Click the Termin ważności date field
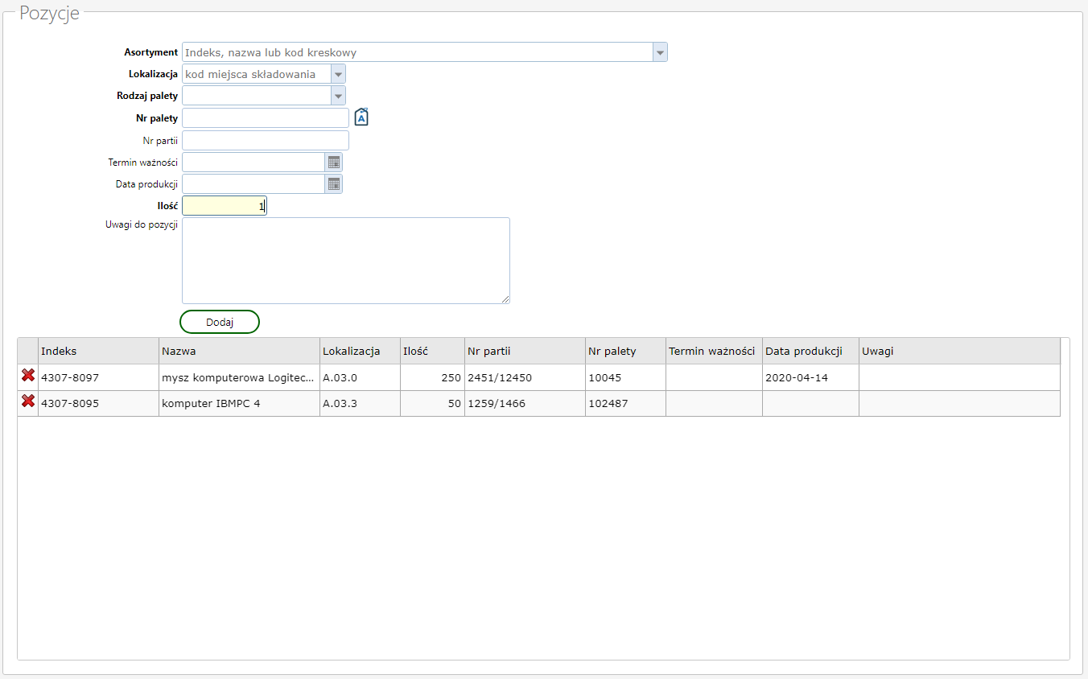This screenshot has width=1088, height=679. pyautogui.click(x=253, y=163)
